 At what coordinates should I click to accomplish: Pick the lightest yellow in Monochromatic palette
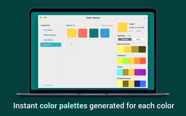pyautogui.click(x=121, y=49)
